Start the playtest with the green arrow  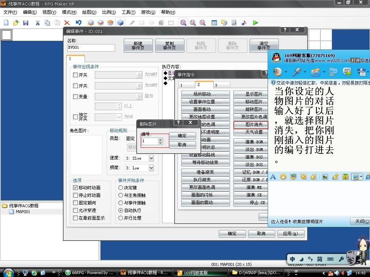coord(255,23)
